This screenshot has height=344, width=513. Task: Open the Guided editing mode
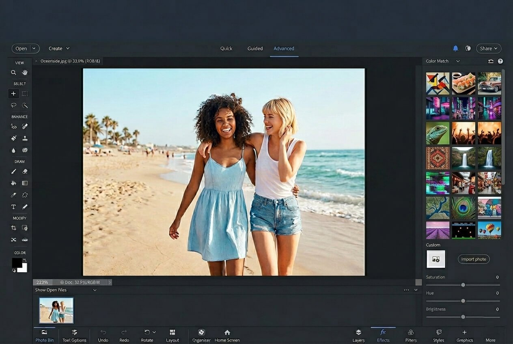(x=254, y=48)
